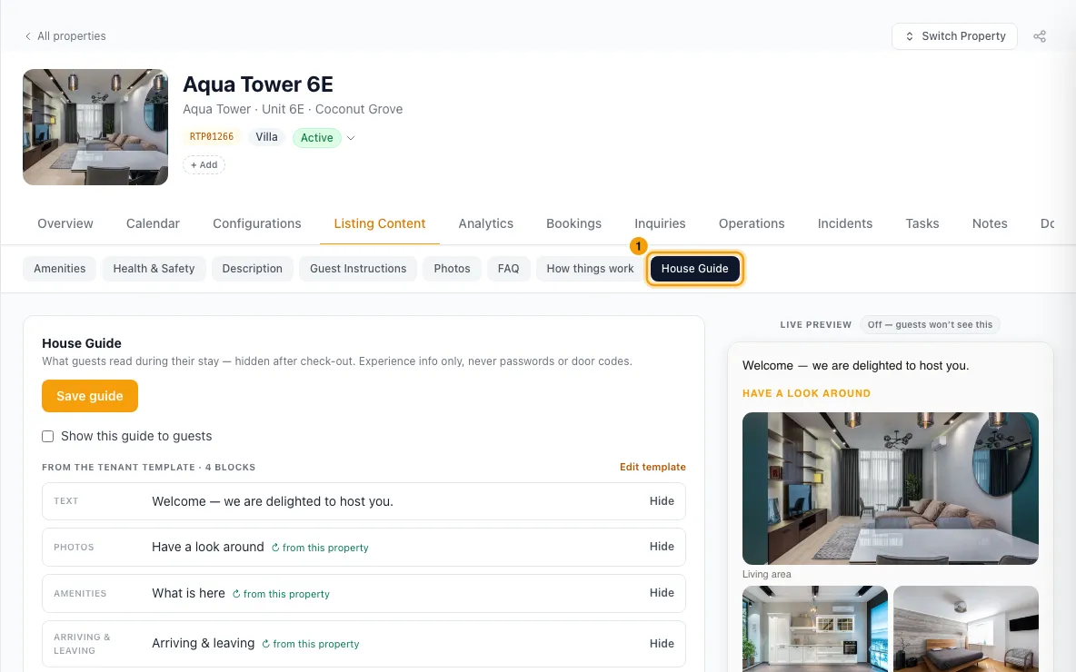Open the Notes tab
This screenshot has height=672, width=1076.
[x=990, y=223]
